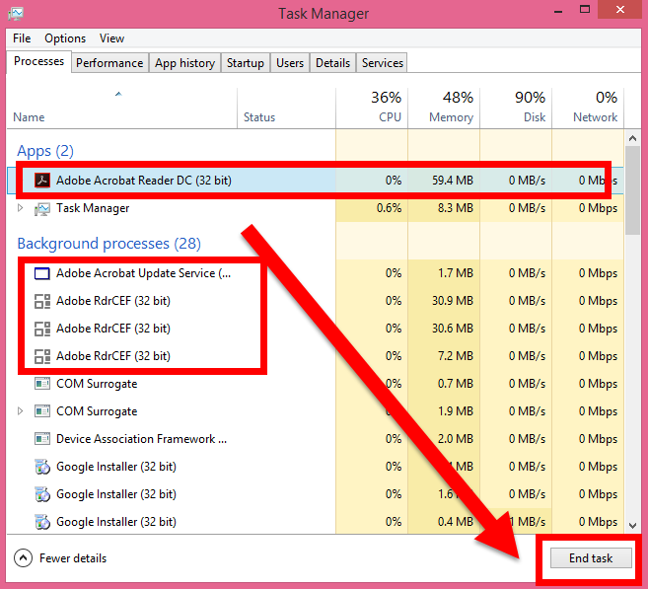Click the 1.7 MB memory value
This screenshot has width=648, height=589.
[456, 273]
